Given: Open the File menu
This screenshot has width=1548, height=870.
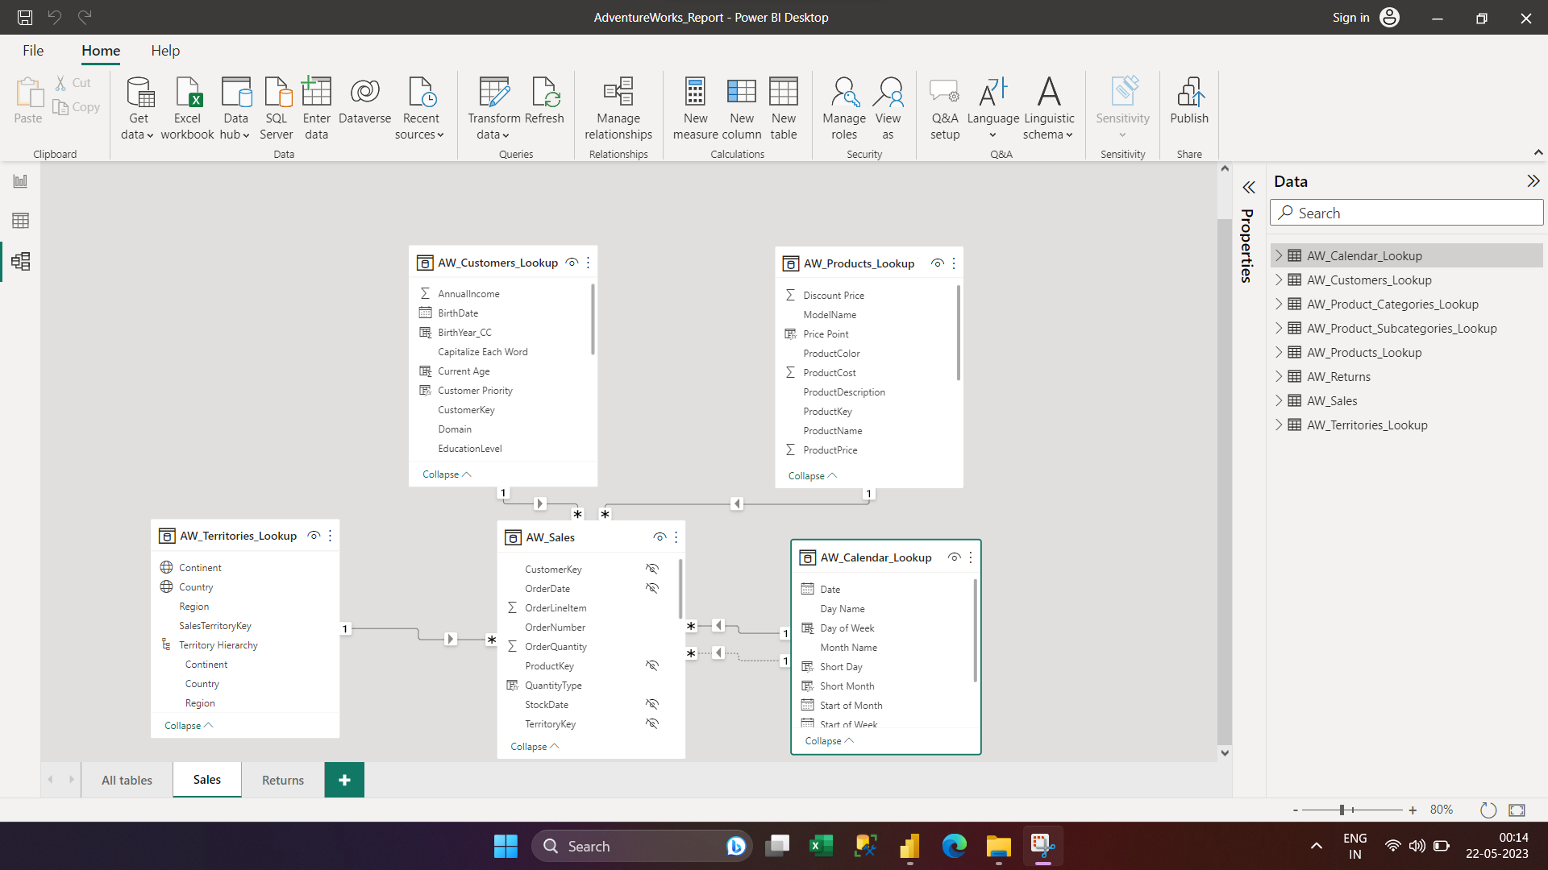Looking at the screenshot, I should point(33,51).
